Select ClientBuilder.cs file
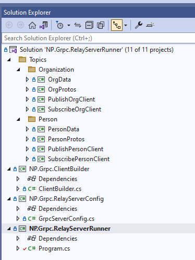195x260 pixels. [60, 189]
